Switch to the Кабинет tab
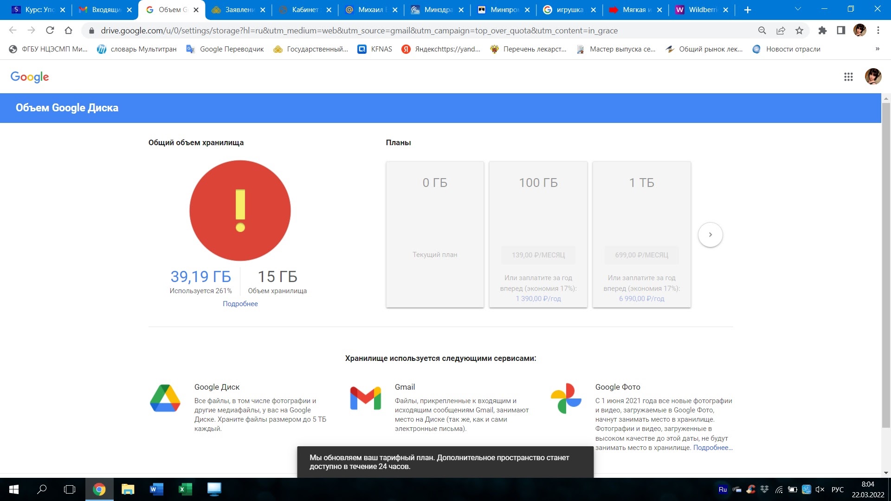891x501 pixels. (304, 10)
